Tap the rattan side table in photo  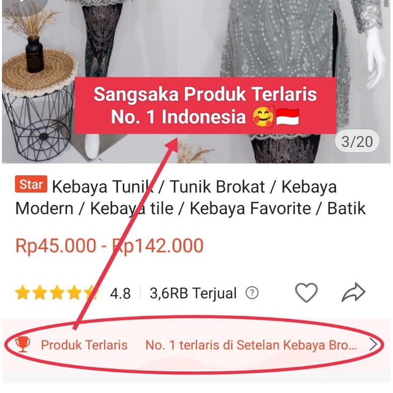pyautogui.click(x=40, y=105)
